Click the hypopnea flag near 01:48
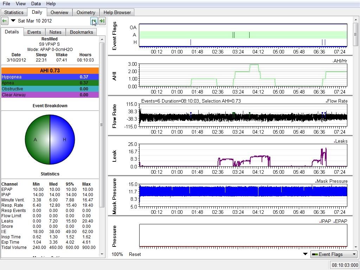 pyautogui.click(x=191, y=42)
